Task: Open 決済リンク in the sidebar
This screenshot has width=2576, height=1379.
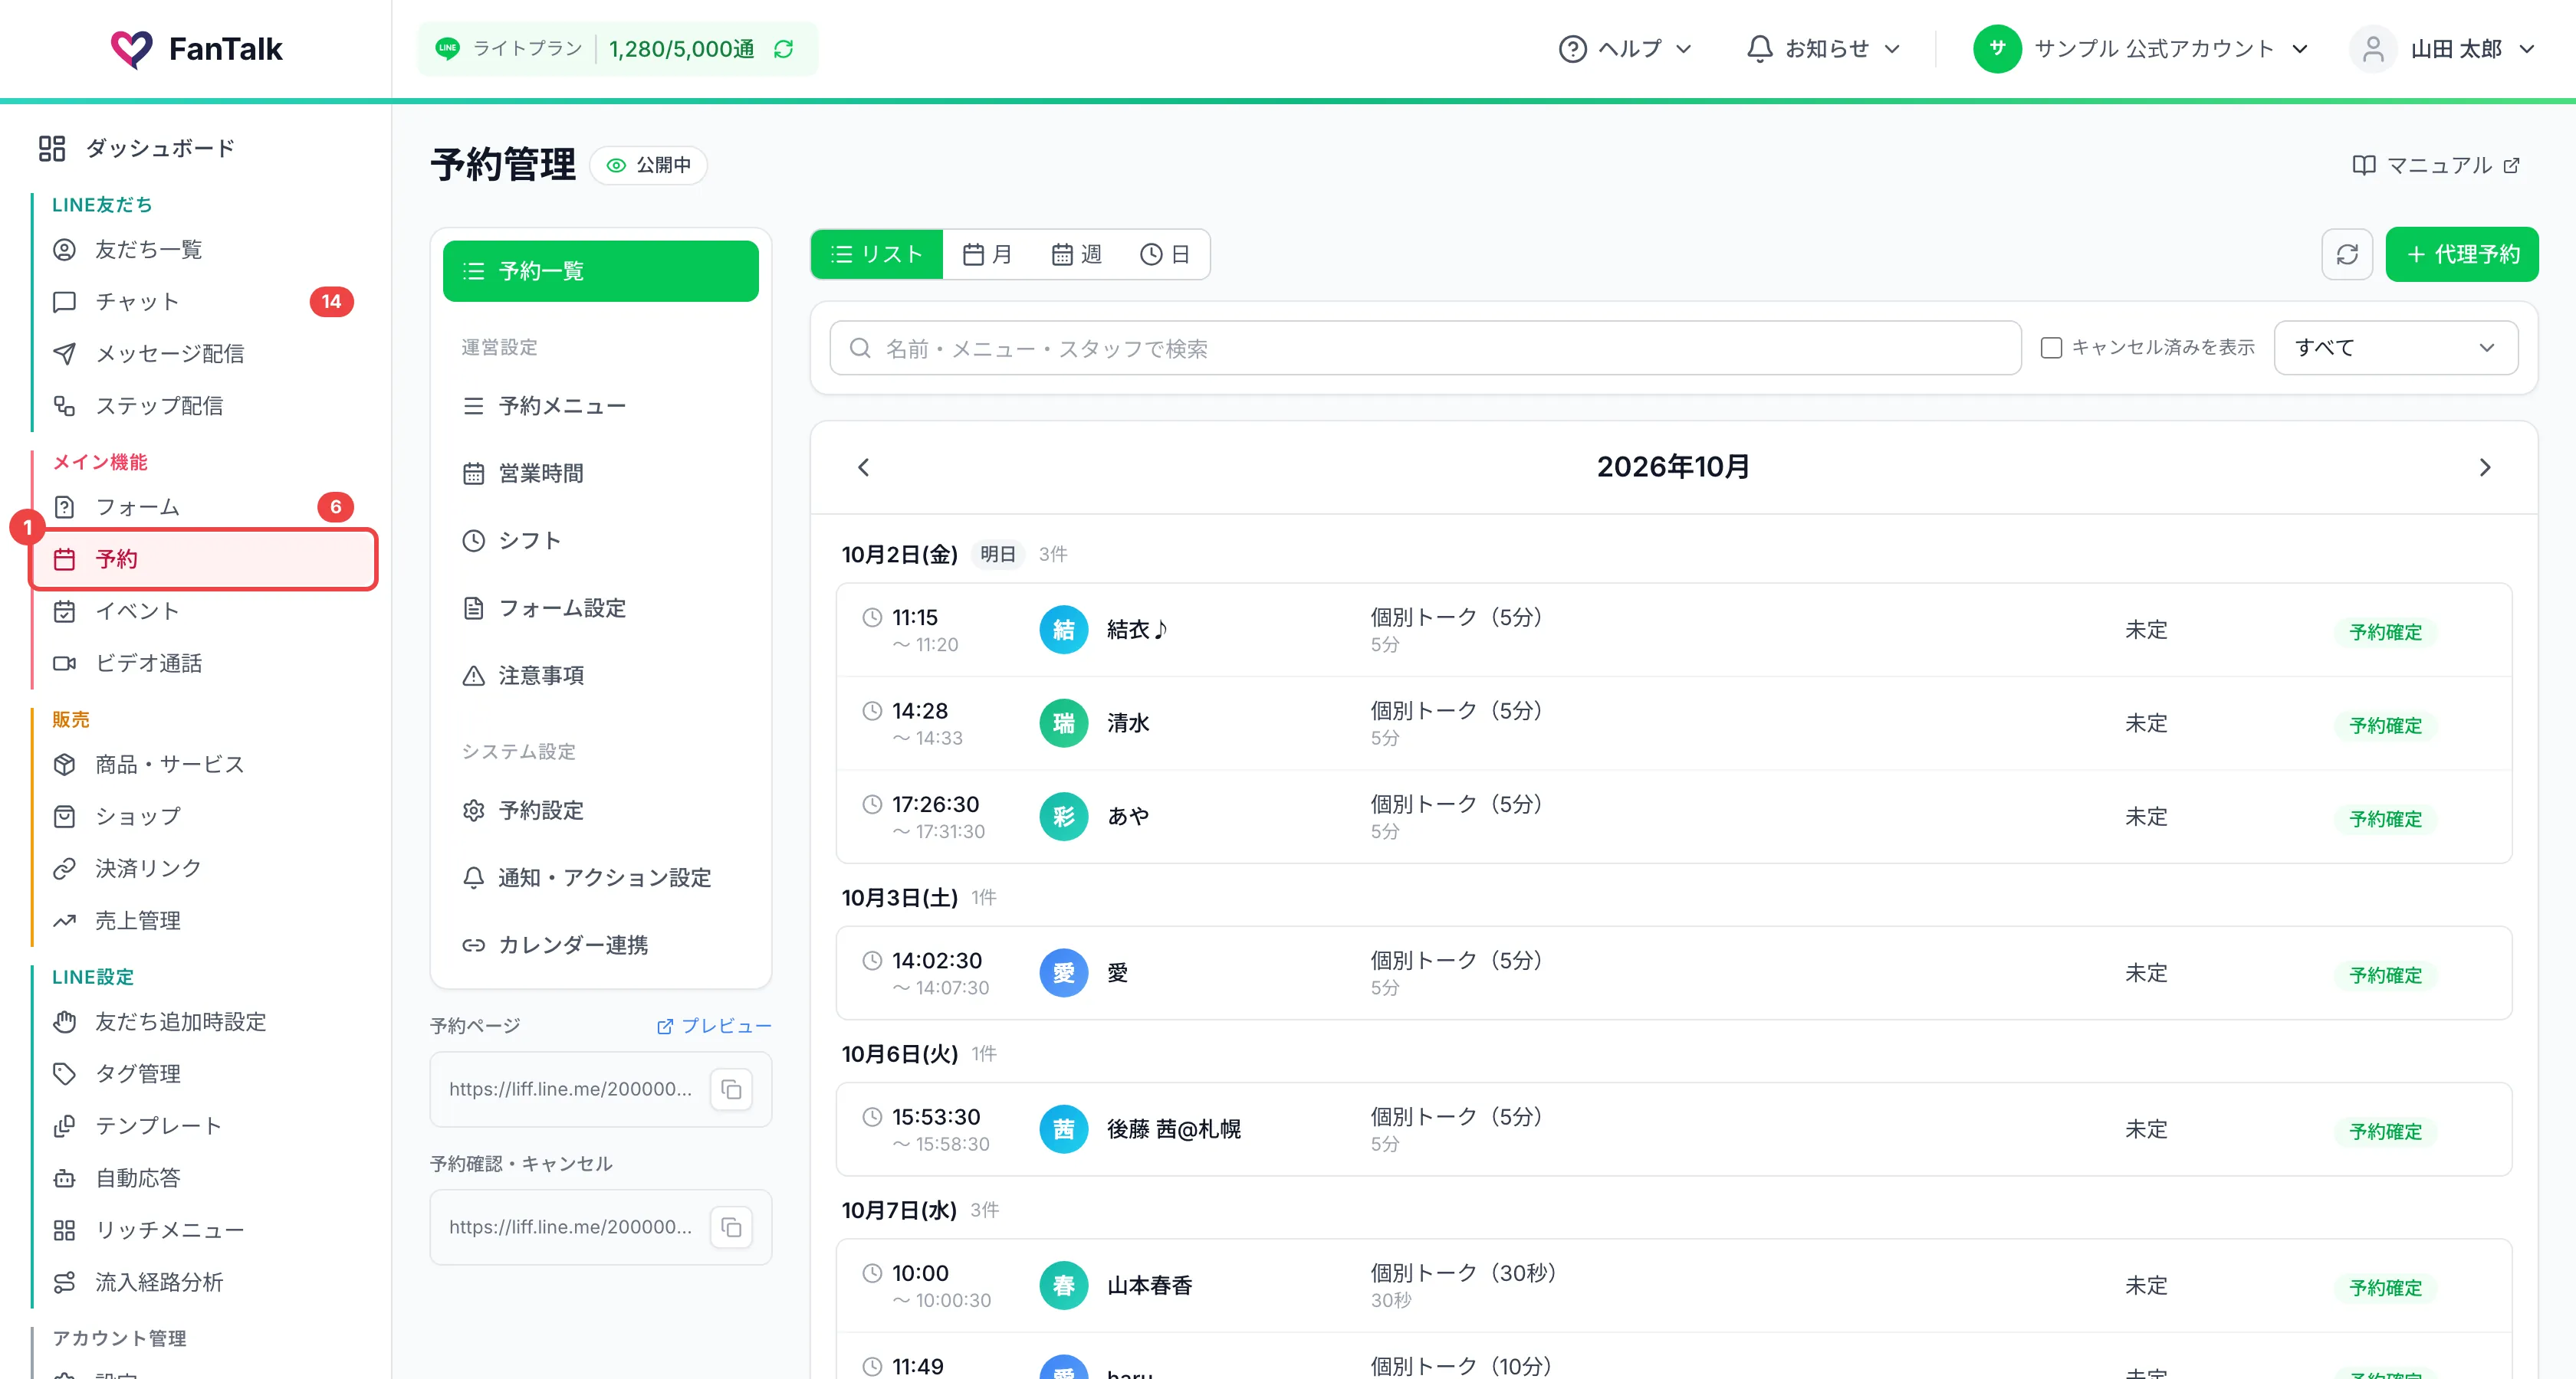Action: tap(204, 868)
